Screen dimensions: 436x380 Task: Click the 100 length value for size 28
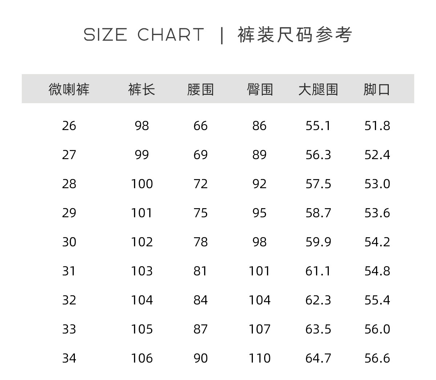point(142,184)
